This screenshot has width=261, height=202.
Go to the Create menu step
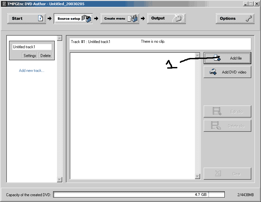pos(120,18)
